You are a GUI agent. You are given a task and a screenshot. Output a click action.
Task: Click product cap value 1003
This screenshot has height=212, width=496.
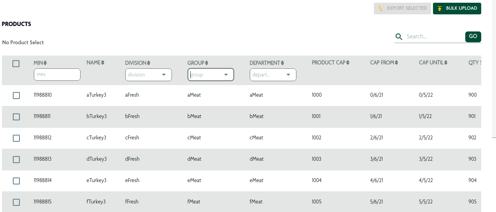317,159
